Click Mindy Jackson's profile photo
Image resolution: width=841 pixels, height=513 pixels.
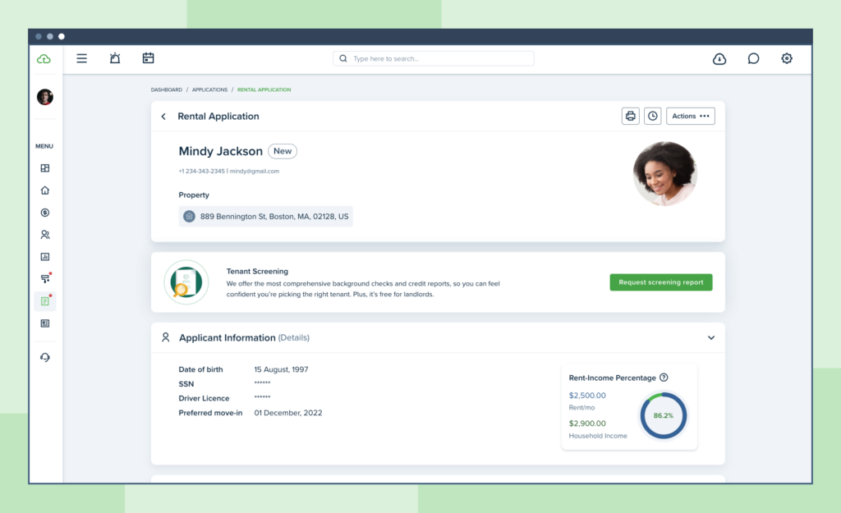coord(665,174)
